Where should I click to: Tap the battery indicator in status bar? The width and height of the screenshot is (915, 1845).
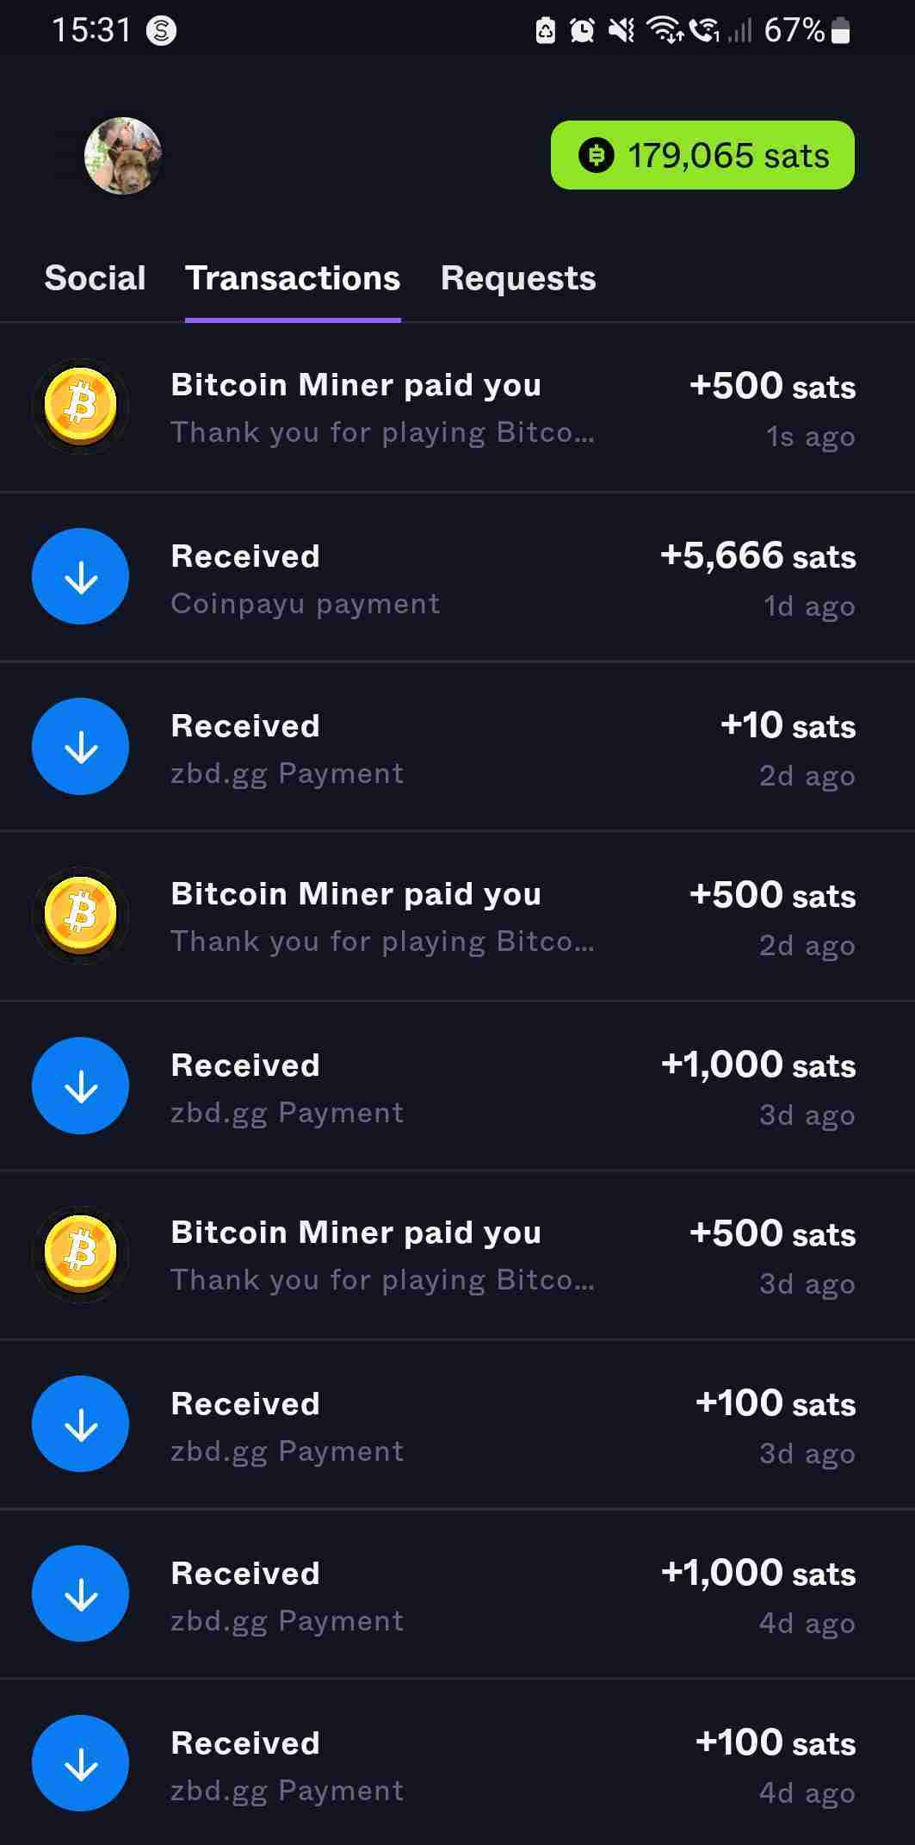pyautogui.click(x=841, y=31)
